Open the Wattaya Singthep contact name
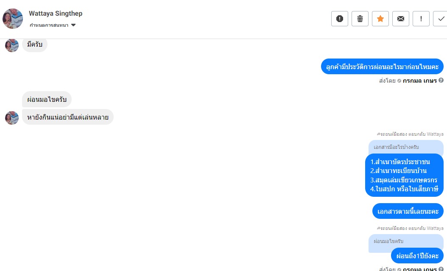 click(56, 14)
